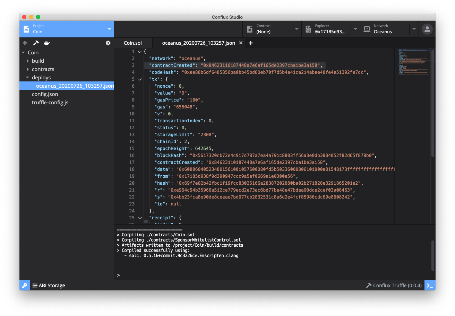Click the terminal vertical scrollbar
This screenshot has width=455, height=316.
tap(433, 256)
